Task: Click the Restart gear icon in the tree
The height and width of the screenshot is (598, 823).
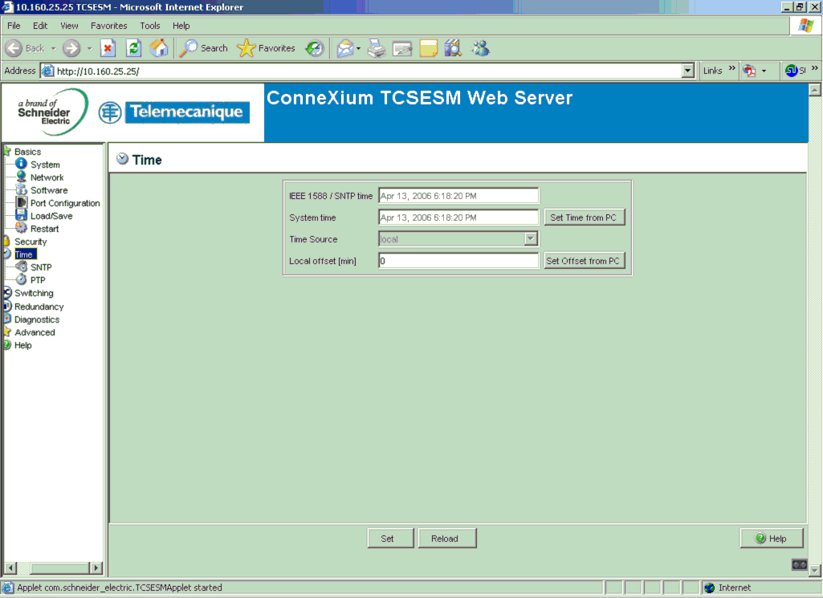Action: [21, 228]
